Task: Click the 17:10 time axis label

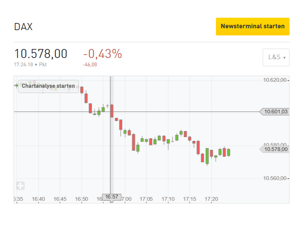Action: click(x=168, y=199)
